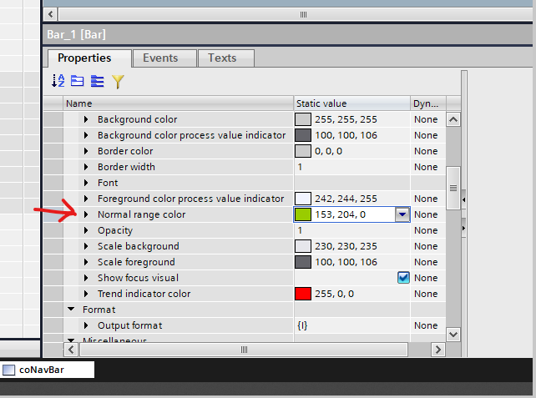Click the small right expand arrow at panel edge
This screenshot has width=536, height=398.
(464, 227)
